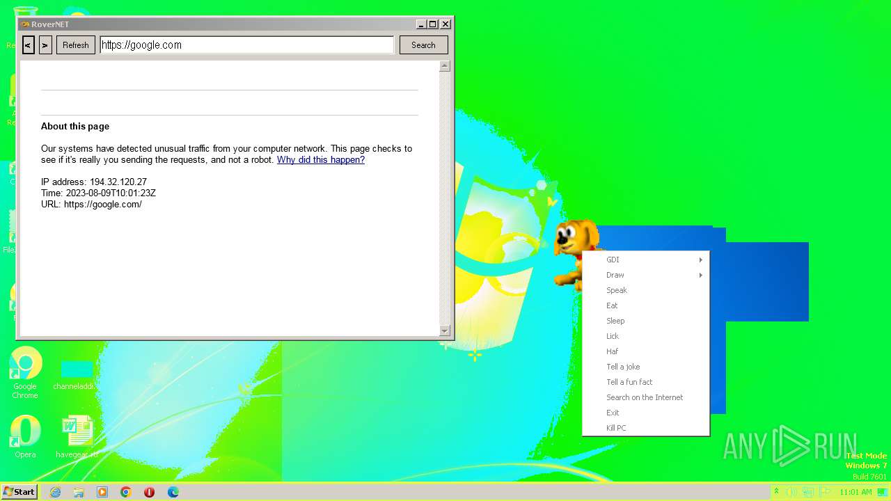This screenshot has height=501, width=891.
Task: Click the RoverNET forward arrow button
Action: point(45,45)
